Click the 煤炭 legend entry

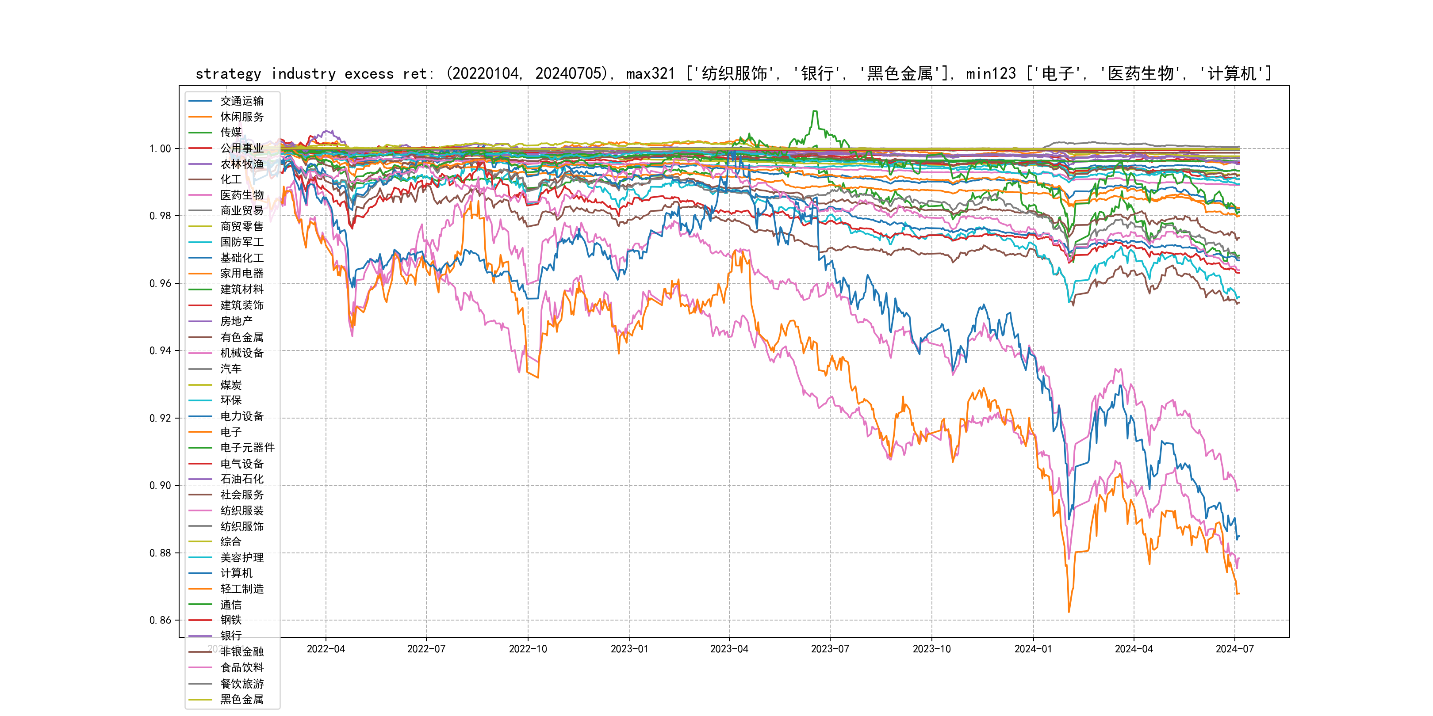coord(231,385)
